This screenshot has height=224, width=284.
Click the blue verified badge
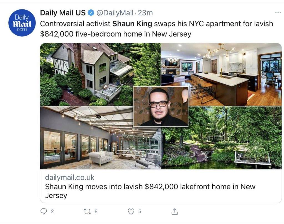[91, 13]
